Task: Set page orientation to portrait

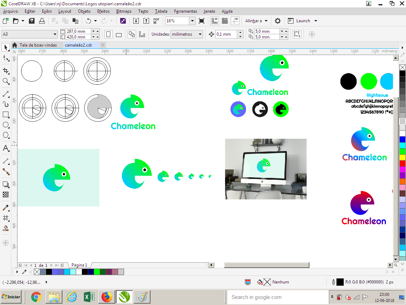Action: pos(109,34)
